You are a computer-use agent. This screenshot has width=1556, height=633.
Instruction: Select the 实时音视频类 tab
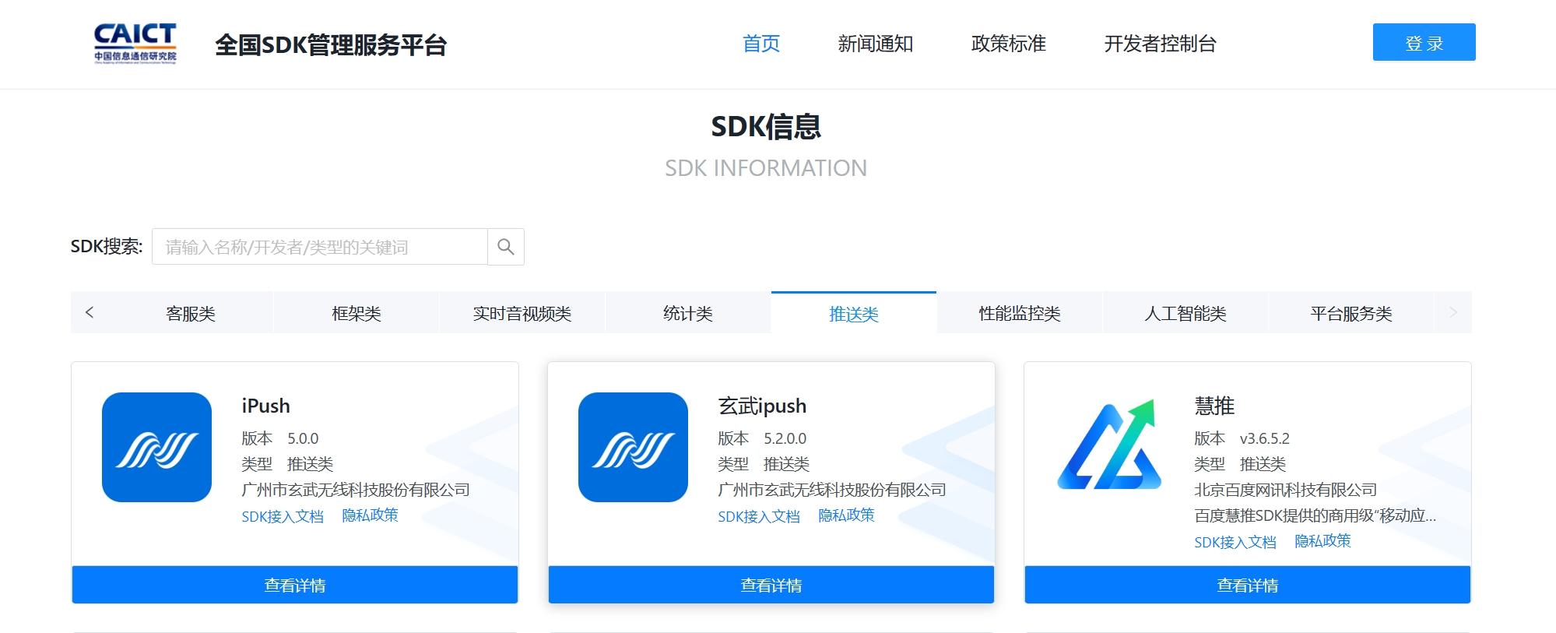click(x=522, y=313)
